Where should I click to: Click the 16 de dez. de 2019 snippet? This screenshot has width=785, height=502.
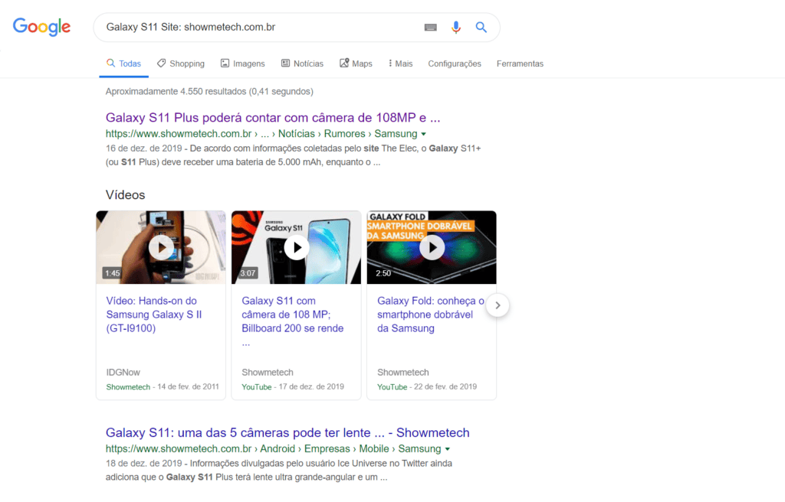click(294, 155)
